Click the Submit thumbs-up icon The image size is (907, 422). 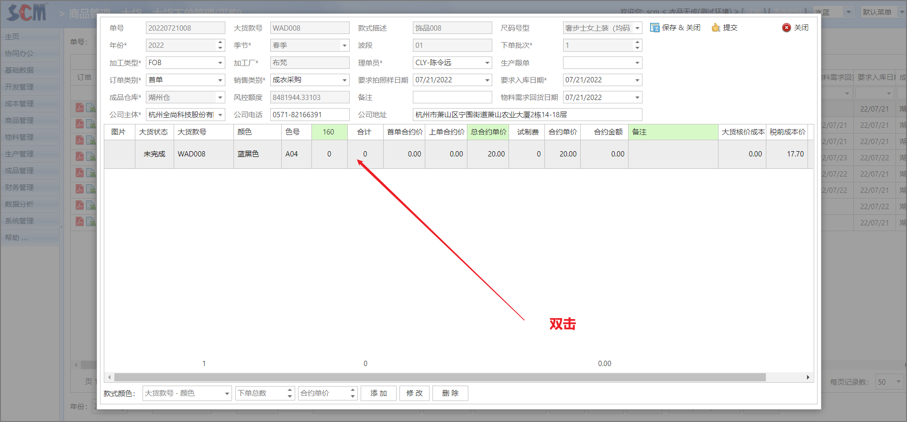point(716,28)
